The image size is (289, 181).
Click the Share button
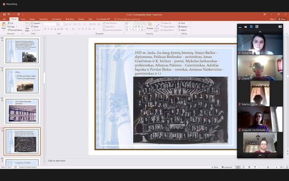[281, 19]
